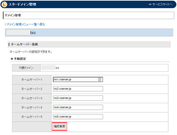Focus the ネームサーバー5 input field
This screenshot has width=177, height=135.
click(x=78, y=117)
